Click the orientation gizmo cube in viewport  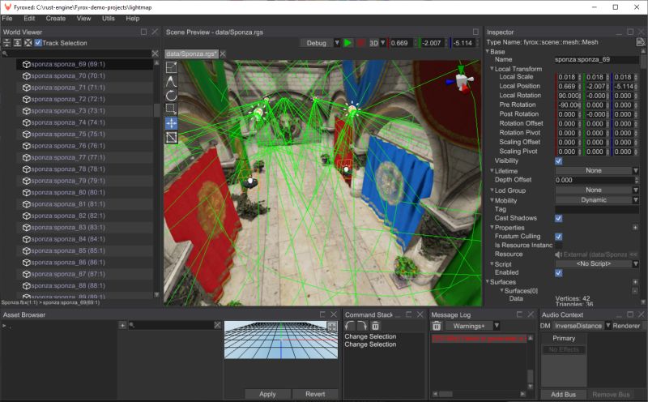(461, 79)
